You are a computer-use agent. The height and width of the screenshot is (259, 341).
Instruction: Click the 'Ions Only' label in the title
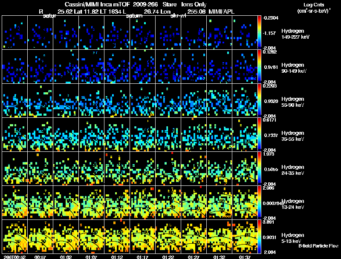(194, 4)
